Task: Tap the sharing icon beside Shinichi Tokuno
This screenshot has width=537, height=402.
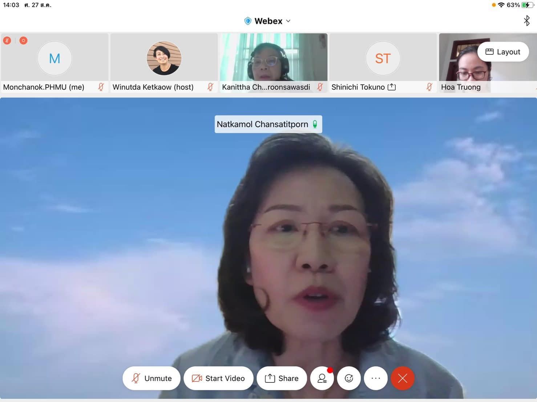Action: pyautogui.click(x=392, y=87)
